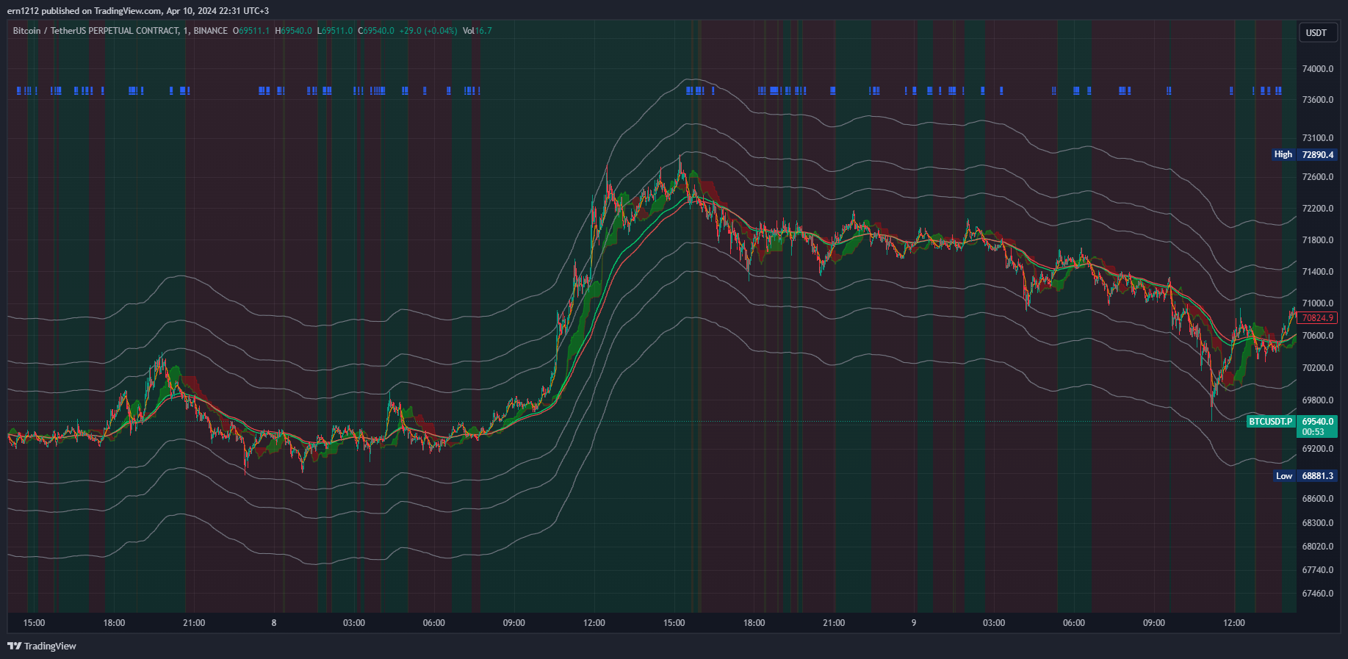Click the 68020.0 price axis label
This screenshot has width=1348, height=659.
(1318, 547)
